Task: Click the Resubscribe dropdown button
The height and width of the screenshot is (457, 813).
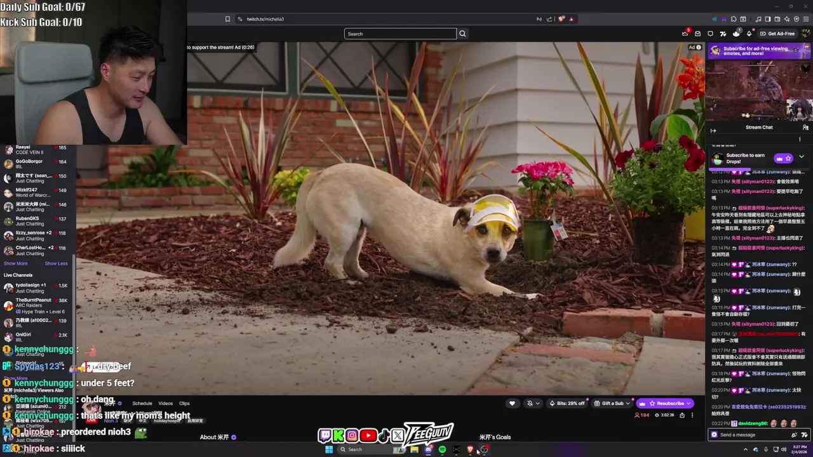Action: (x=665, y=404)
